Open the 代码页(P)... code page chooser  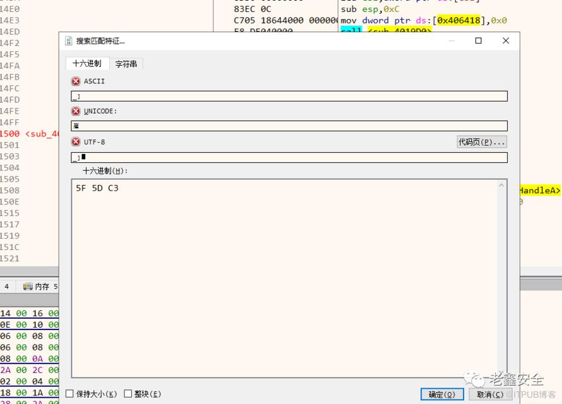point(481,142)
